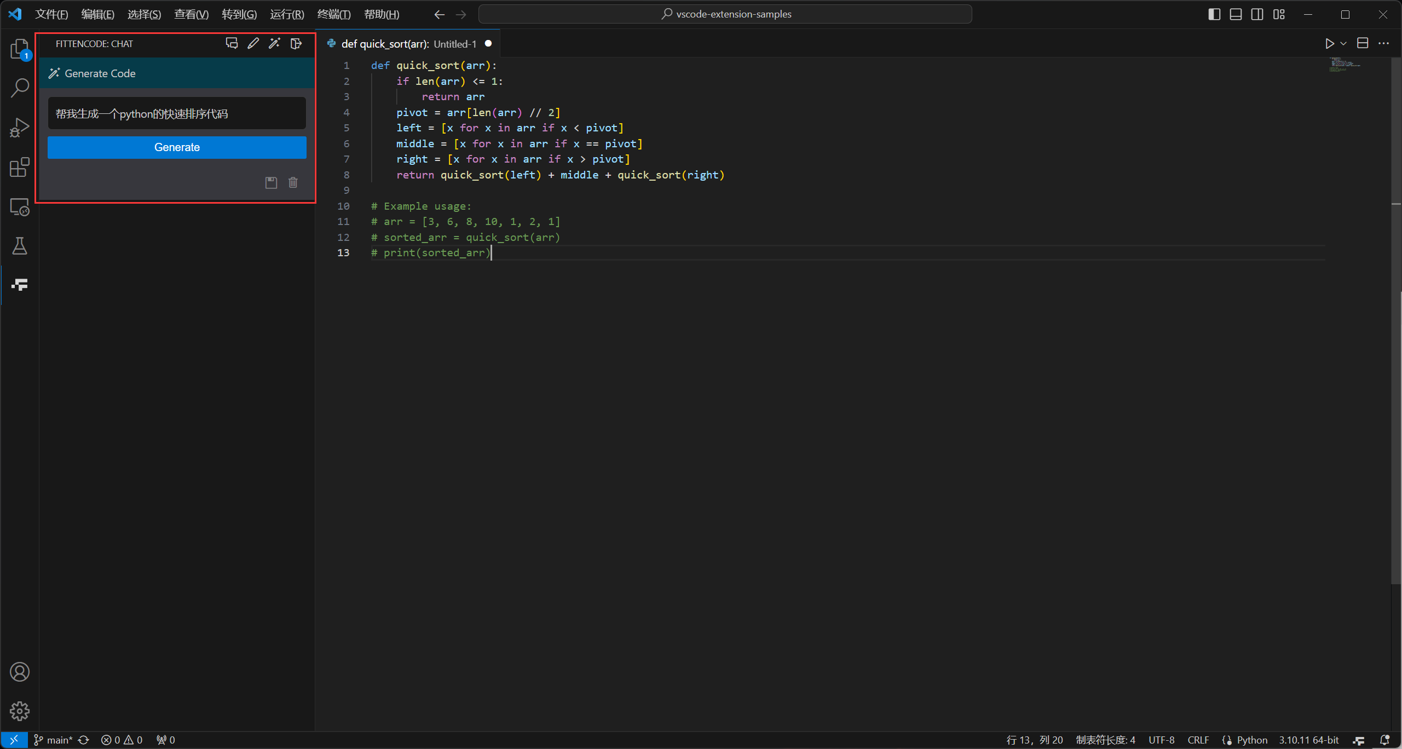The image size is (1402, 749).
Task: Toggle the bottom panel
Action: tap(1236, 14)
